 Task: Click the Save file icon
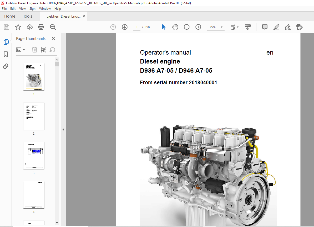click(7, 27)
